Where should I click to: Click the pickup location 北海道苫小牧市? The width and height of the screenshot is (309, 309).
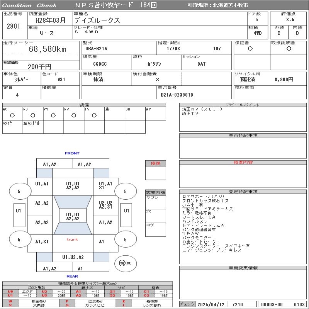point(231,5)
